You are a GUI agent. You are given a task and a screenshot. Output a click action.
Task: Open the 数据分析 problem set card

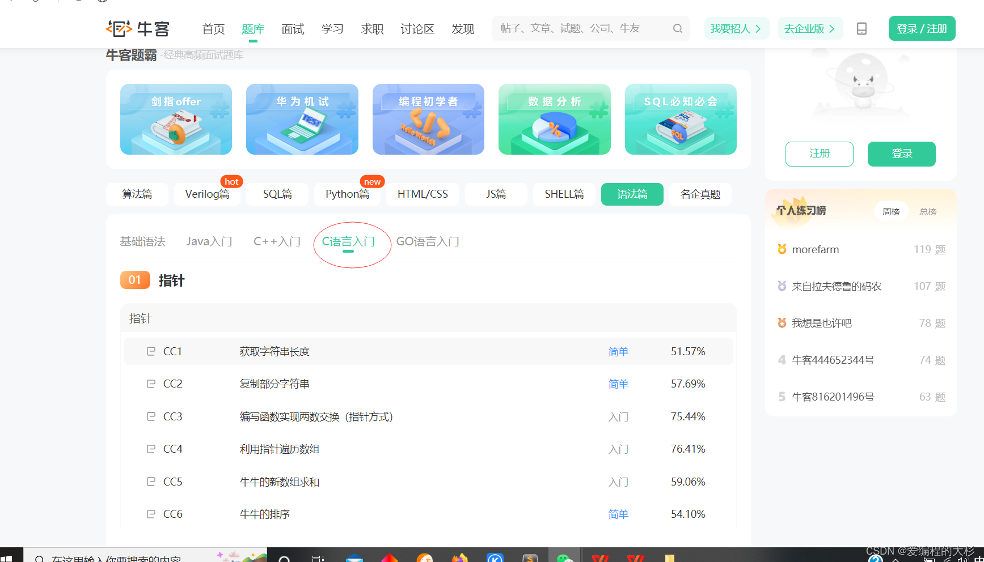[x=555, y=120]
